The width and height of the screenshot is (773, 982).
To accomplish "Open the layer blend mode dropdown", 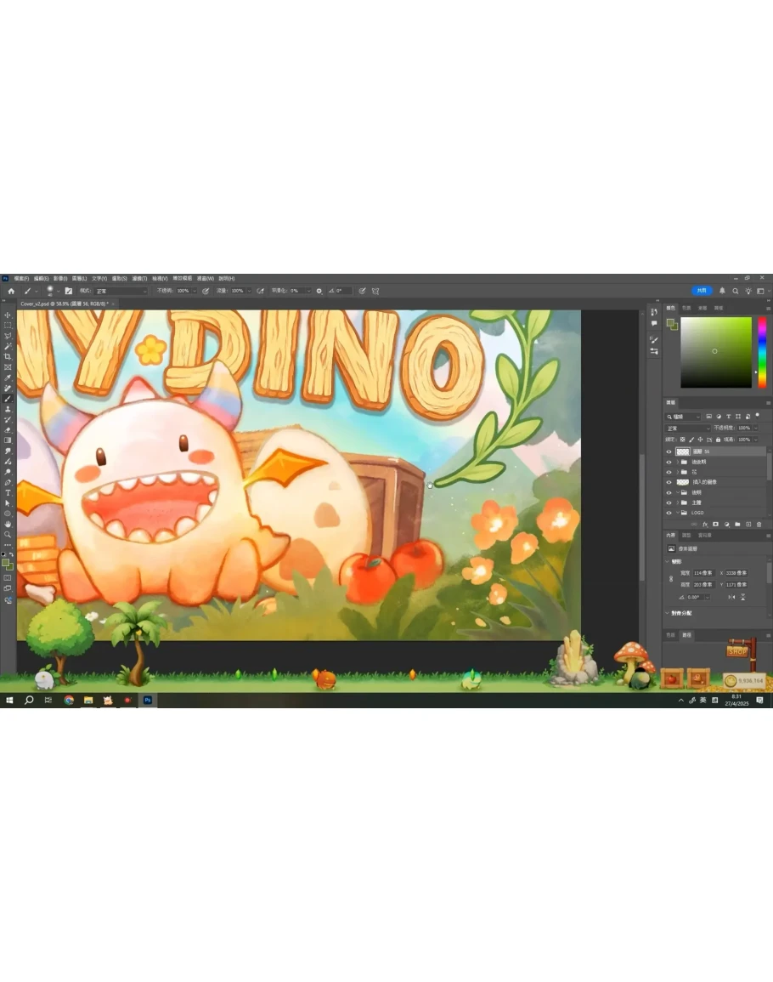I will [x=687, y=428].
